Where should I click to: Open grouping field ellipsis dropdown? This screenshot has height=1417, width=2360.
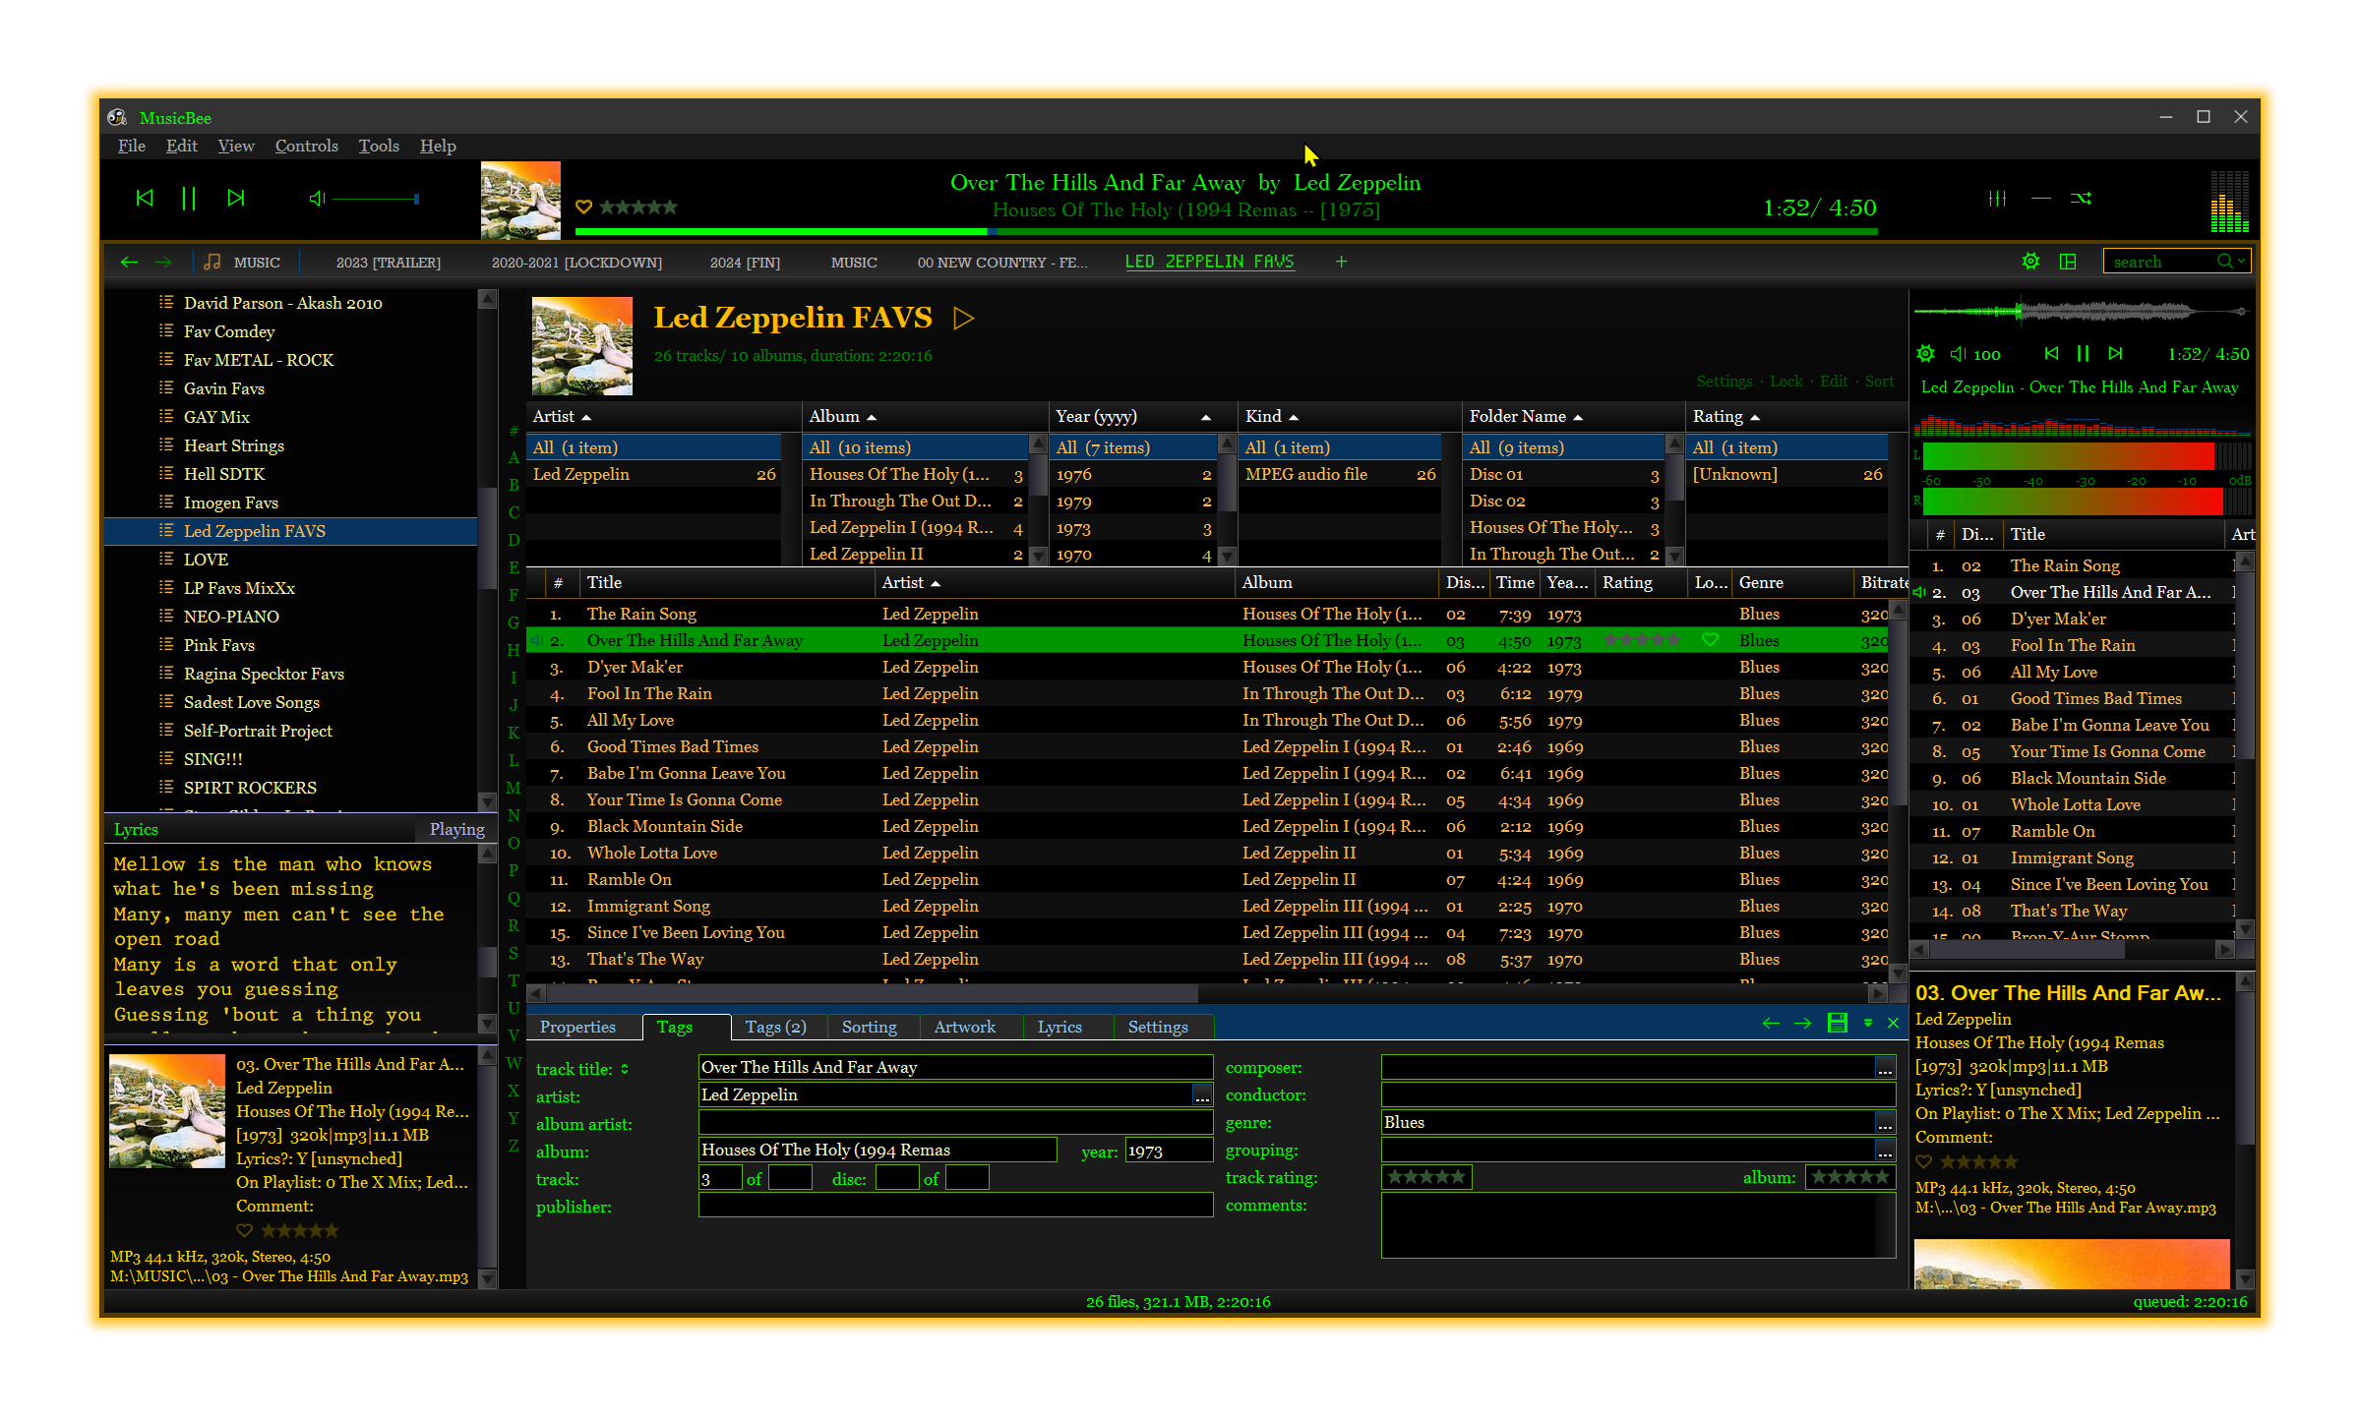tap(1885, 1150)
